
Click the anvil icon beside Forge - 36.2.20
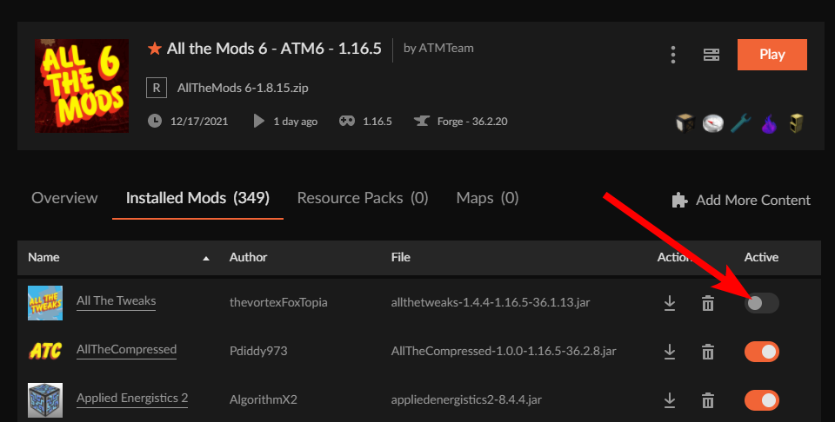tap(421, 122)
